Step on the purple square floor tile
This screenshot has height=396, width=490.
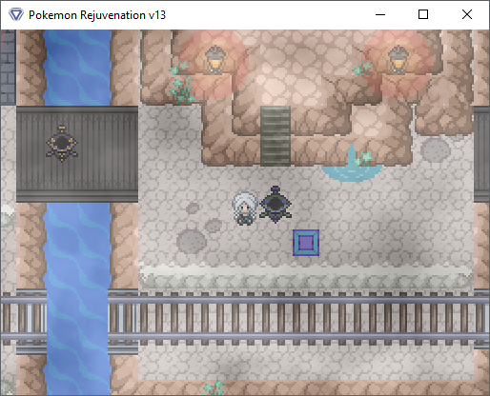point(306,243)
